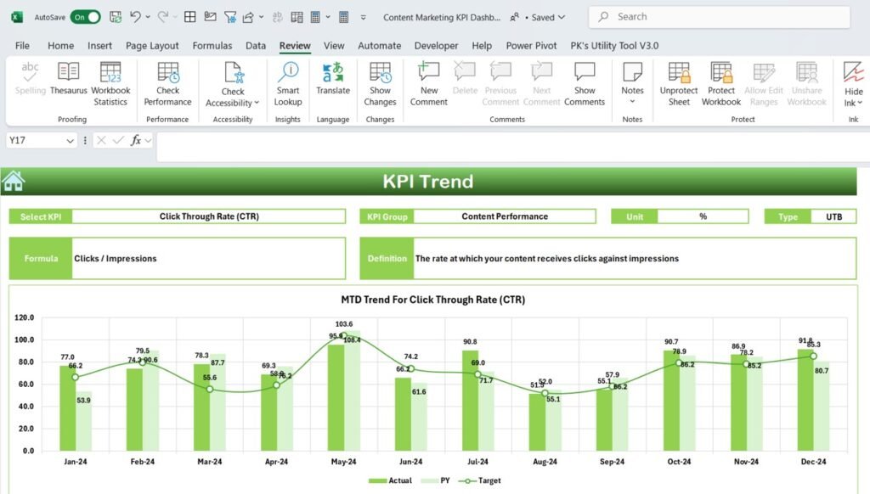Click the green Home icon on the dashboard
This screenshot has width=870, height=494.
pyautogui.click(x=12, y=180)
